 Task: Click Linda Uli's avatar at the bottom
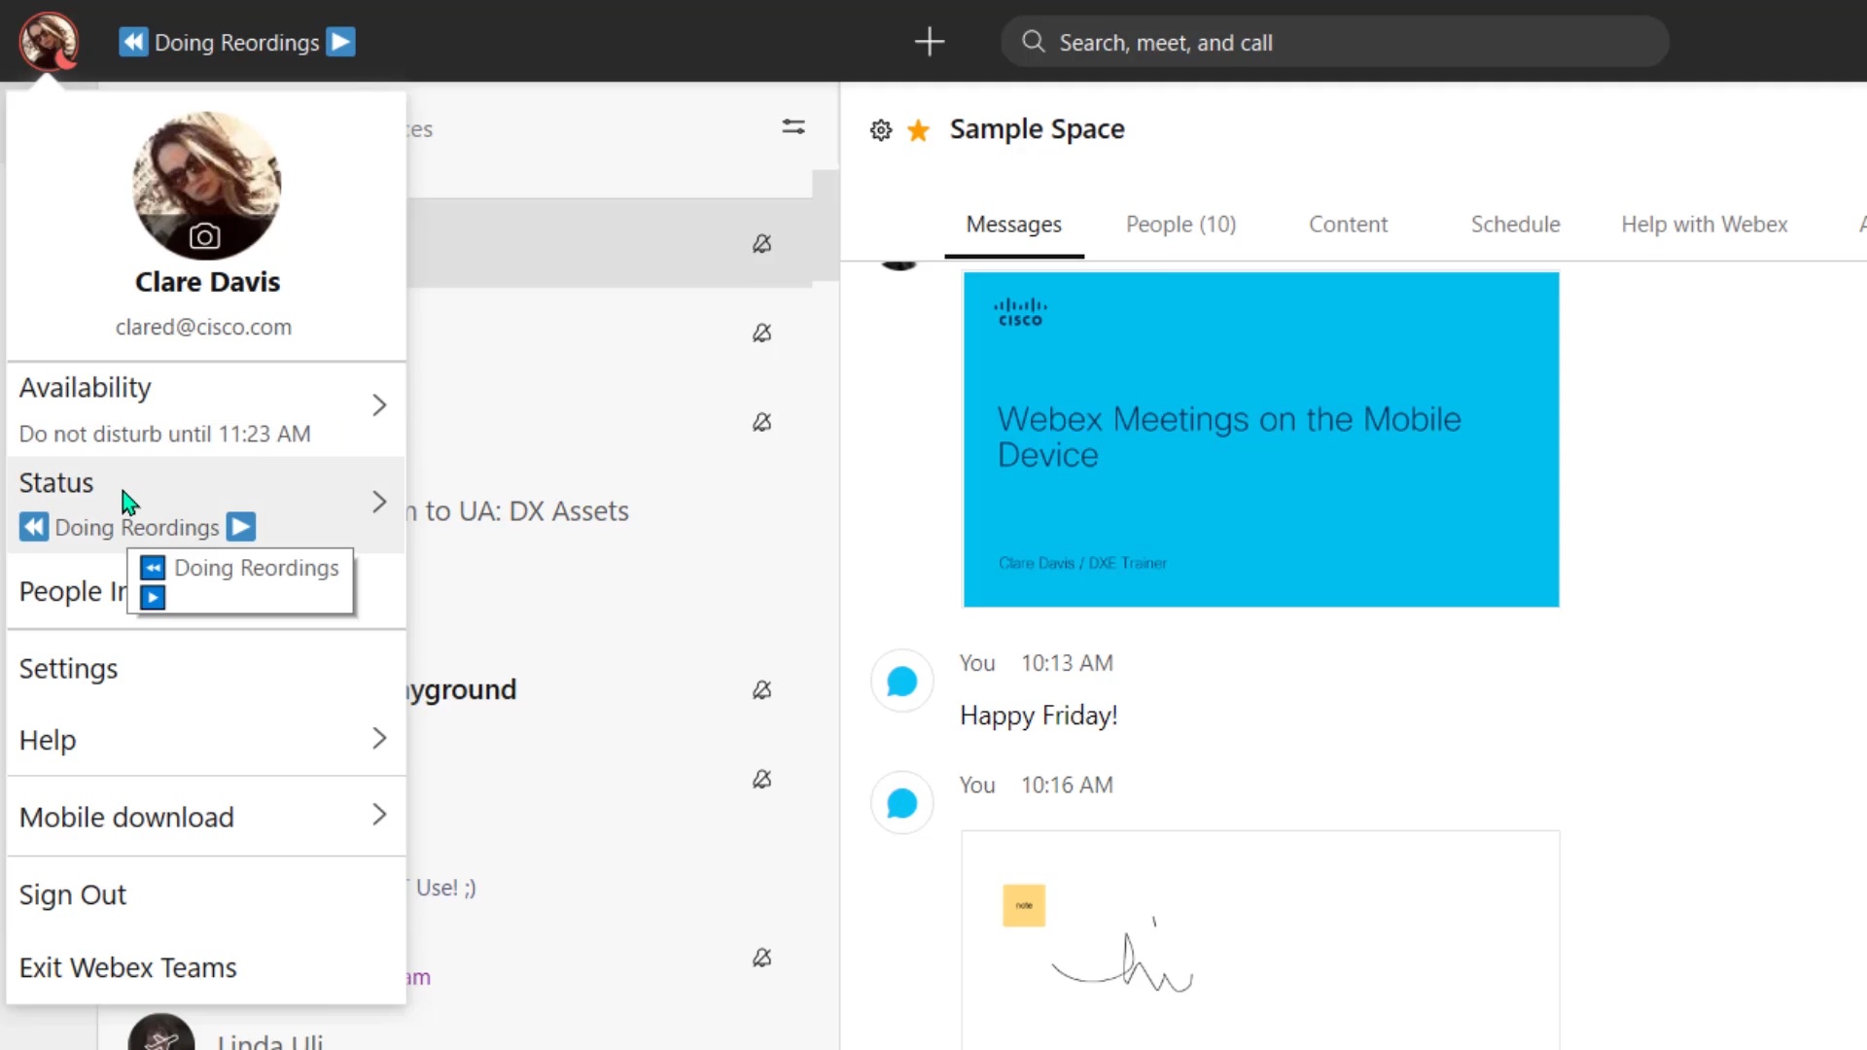(160, 1033)
